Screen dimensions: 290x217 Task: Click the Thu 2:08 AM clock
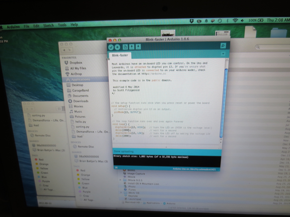click(x=278, y=20)
